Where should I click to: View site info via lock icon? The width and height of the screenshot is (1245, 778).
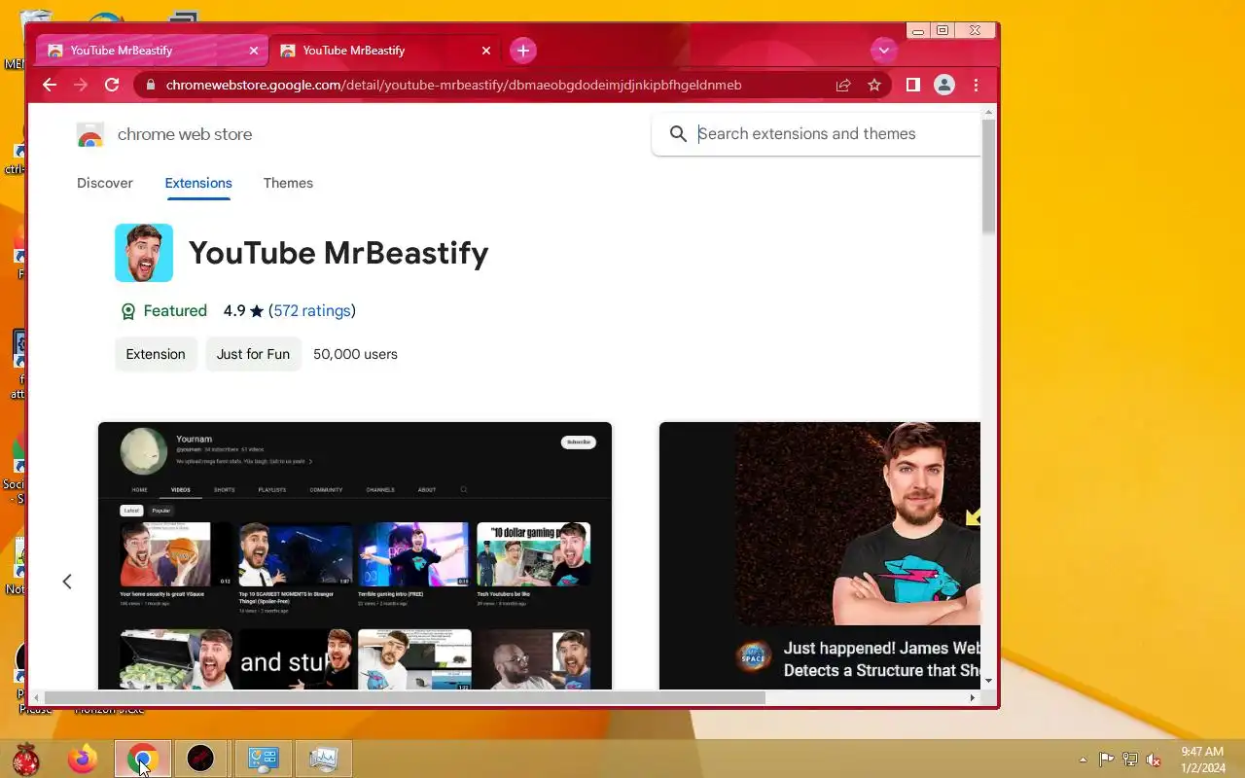point(150,85)
